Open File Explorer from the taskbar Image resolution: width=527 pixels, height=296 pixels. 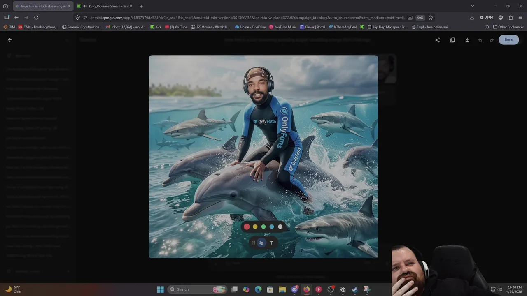(282, 289)
